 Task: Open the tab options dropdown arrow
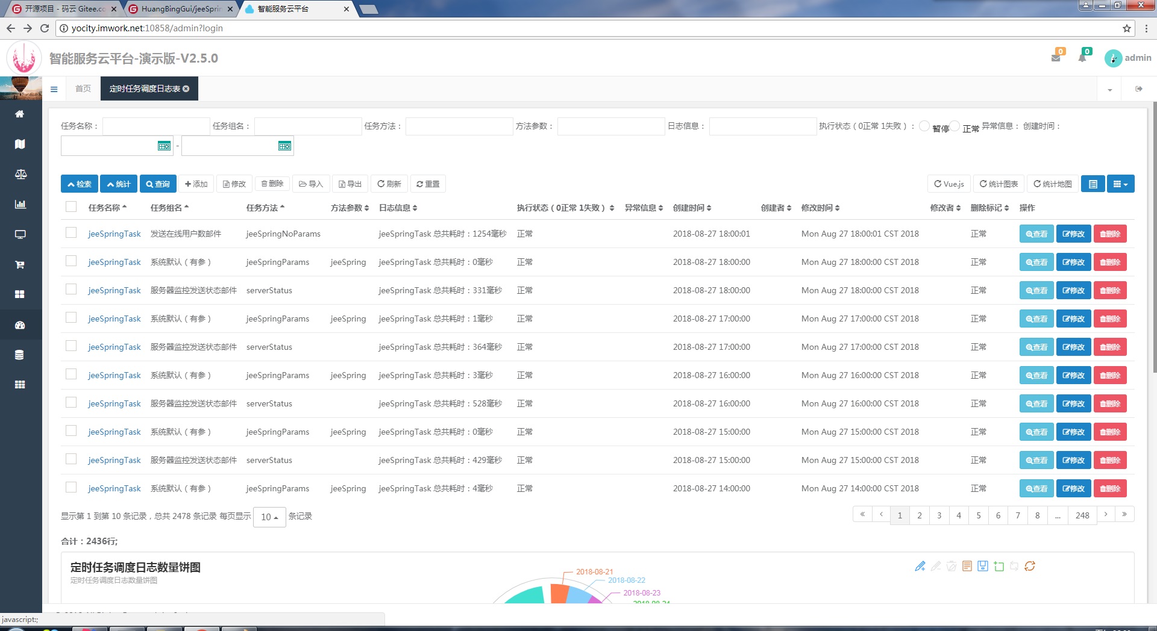pyautogui.click(x=1110, y=89)
